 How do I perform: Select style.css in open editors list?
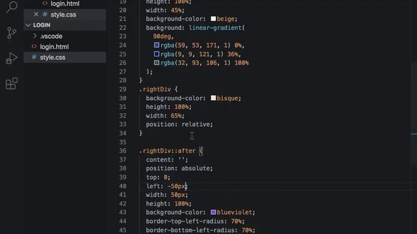[65, 14]
